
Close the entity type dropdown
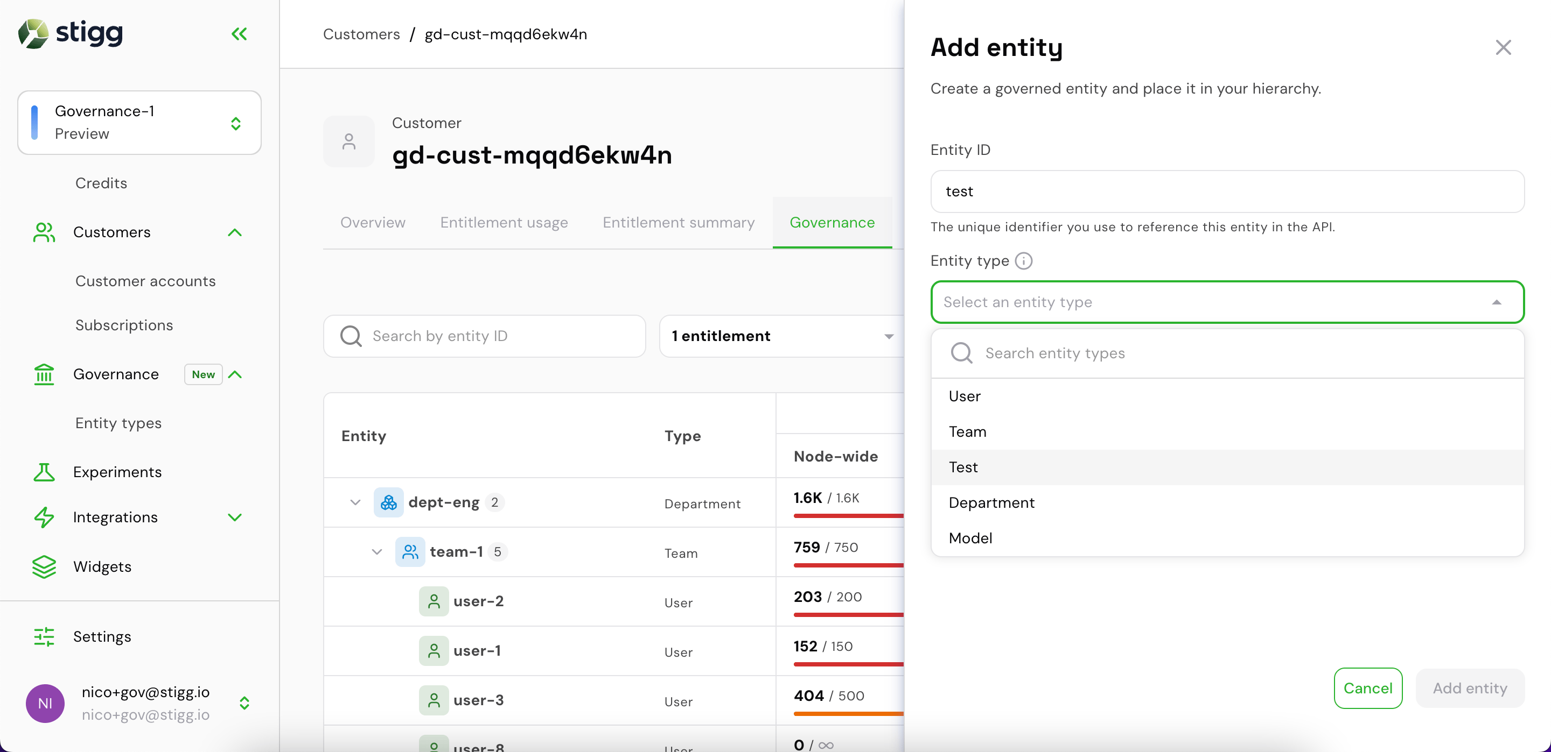1496,303
